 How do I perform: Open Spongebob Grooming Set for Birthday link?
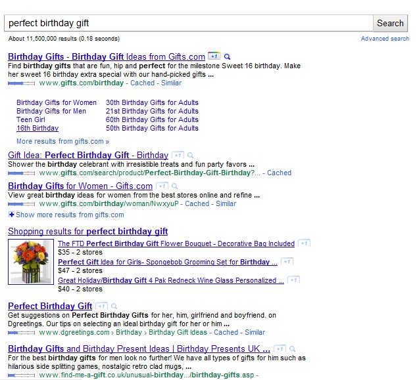click(168, 262)
